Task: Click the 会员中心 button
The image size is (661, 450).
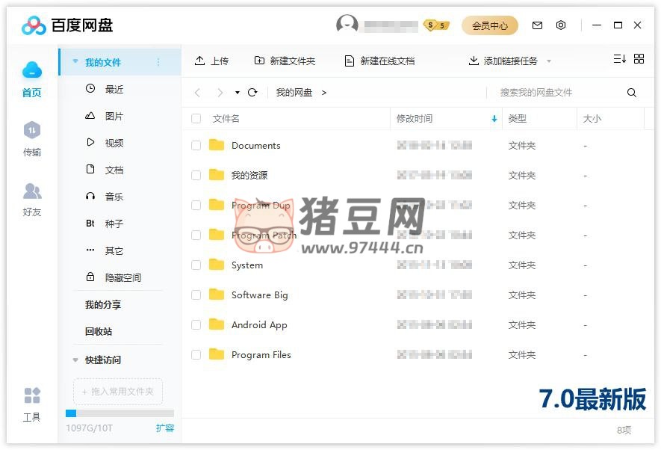Action: [x=489, y=25]
